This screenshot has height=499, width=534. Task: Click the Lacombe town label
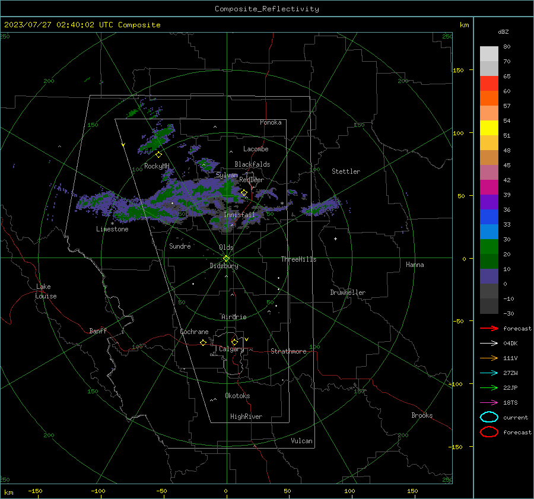(256, 149)
